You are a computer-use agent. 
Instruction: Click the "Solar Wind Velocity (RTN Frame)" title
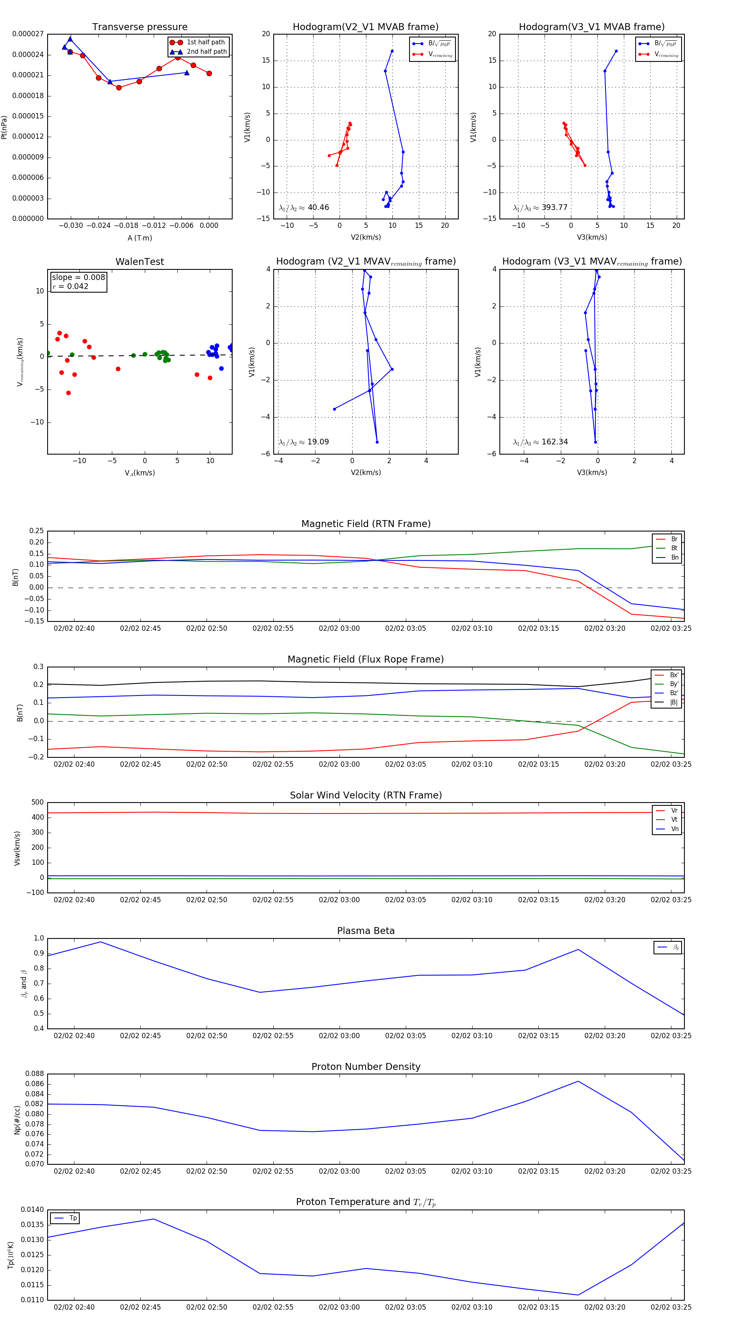point(366,795)
